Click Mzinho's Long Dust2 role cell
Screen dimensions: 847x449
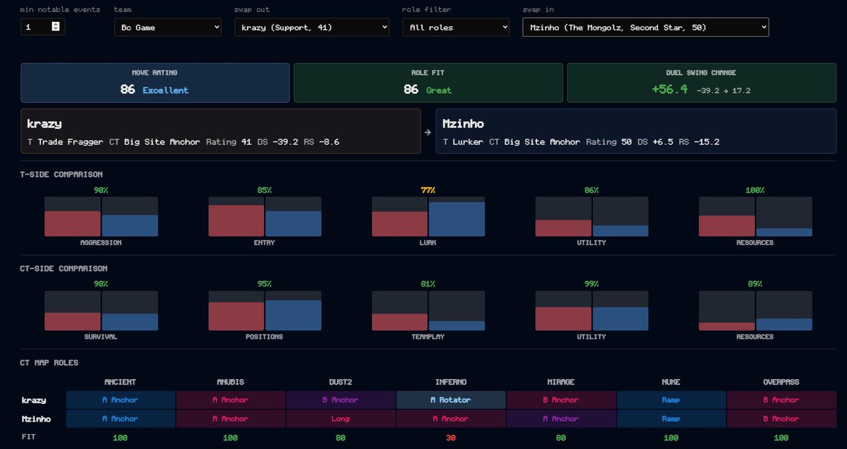[340, 418]
